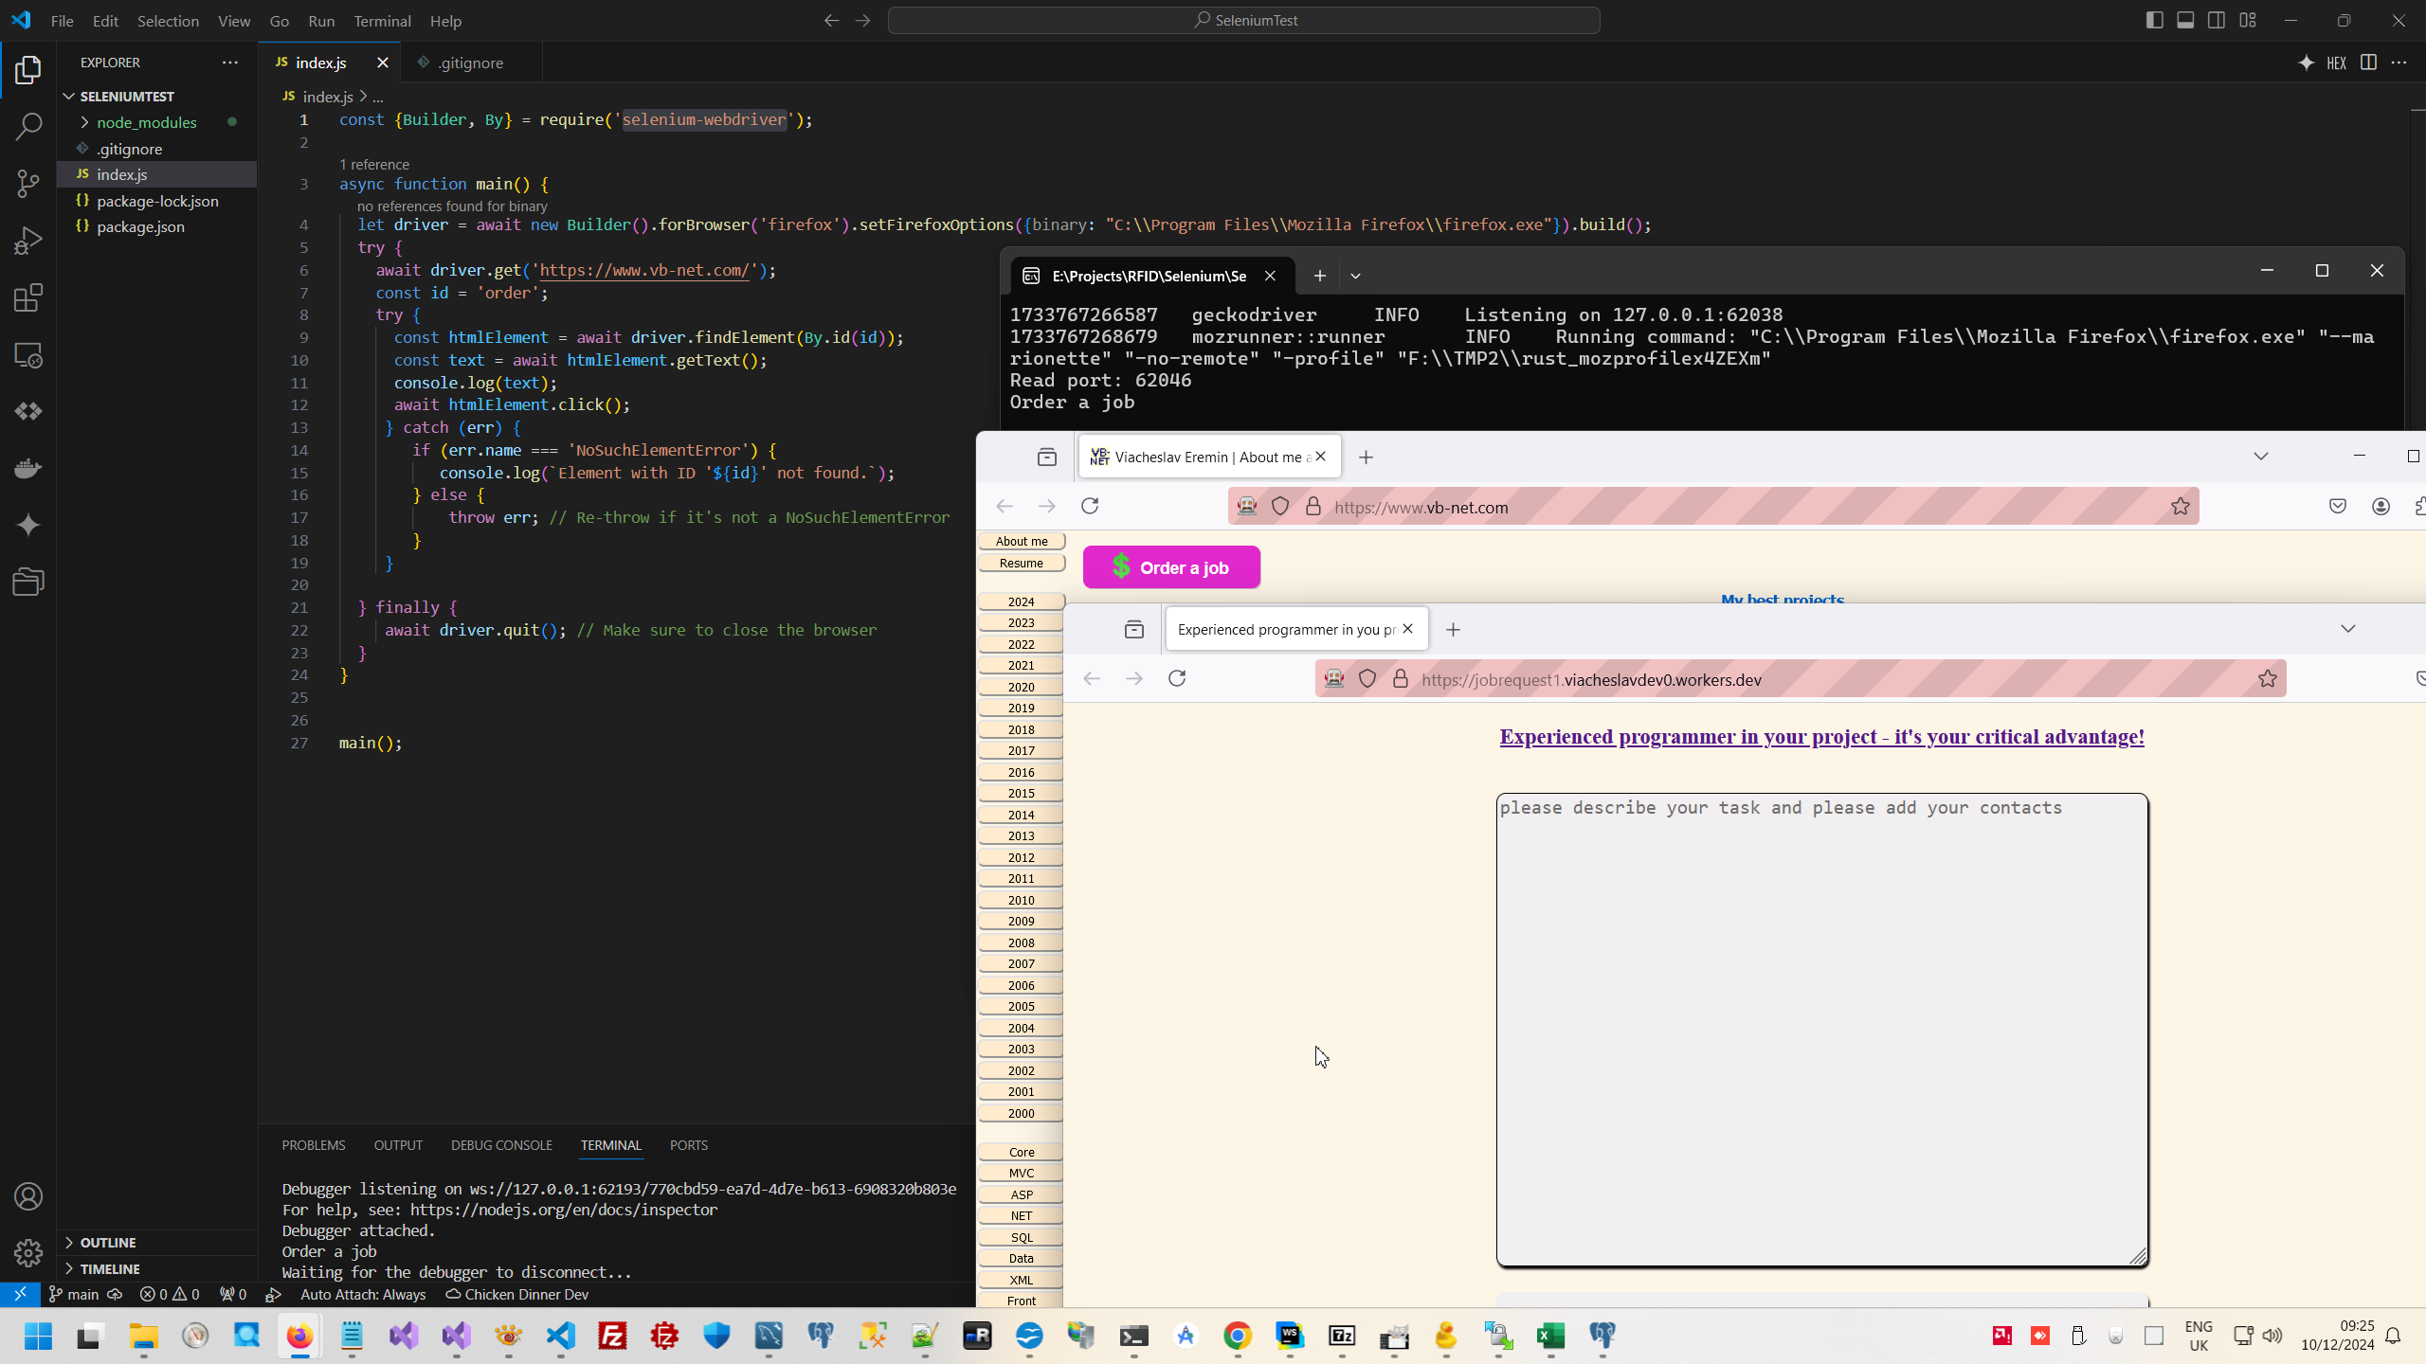Open Source Control view icon
Image resolution: width=2426 pixels, height=1364 pixels.
[28, 184]
